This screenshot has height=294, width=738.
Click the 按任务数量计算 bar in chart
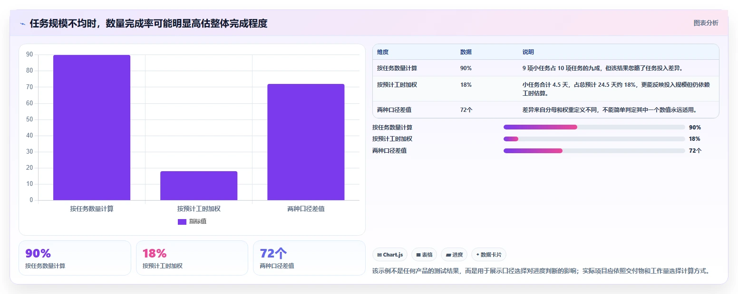coord(92,128)
